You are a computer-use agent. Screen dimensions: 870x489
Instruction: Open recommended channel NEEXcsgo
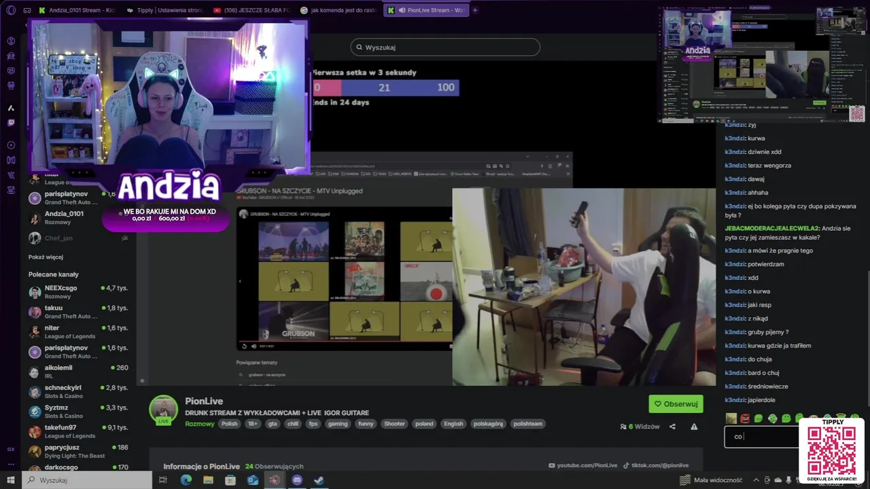pos(79,292)
